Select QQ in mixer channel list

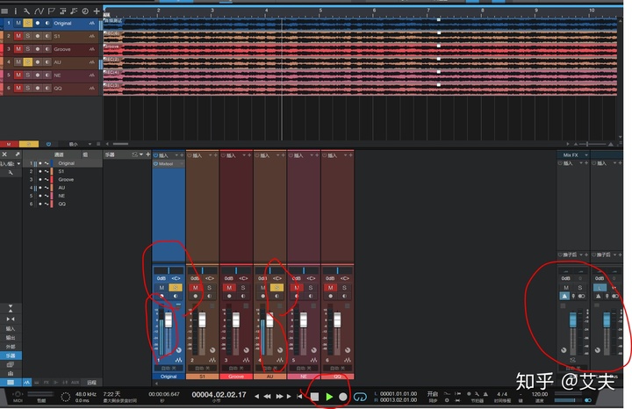[61, 204]
